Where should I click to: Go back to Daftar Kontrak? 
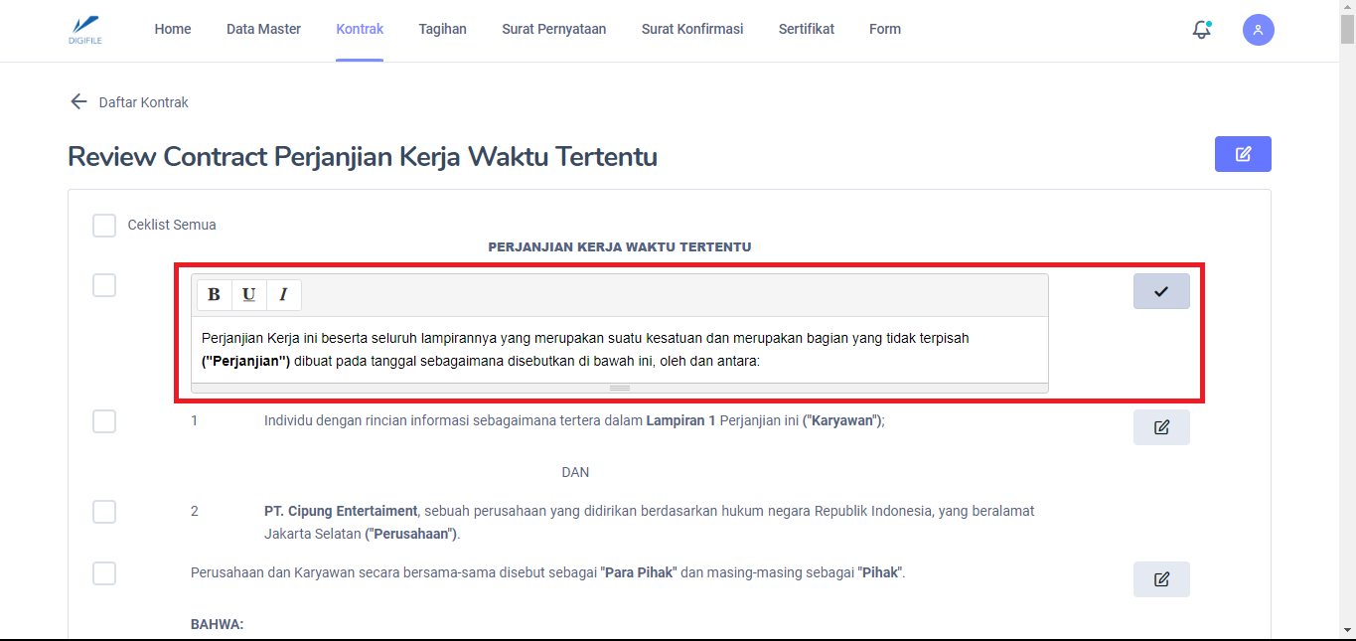(129, 102)
